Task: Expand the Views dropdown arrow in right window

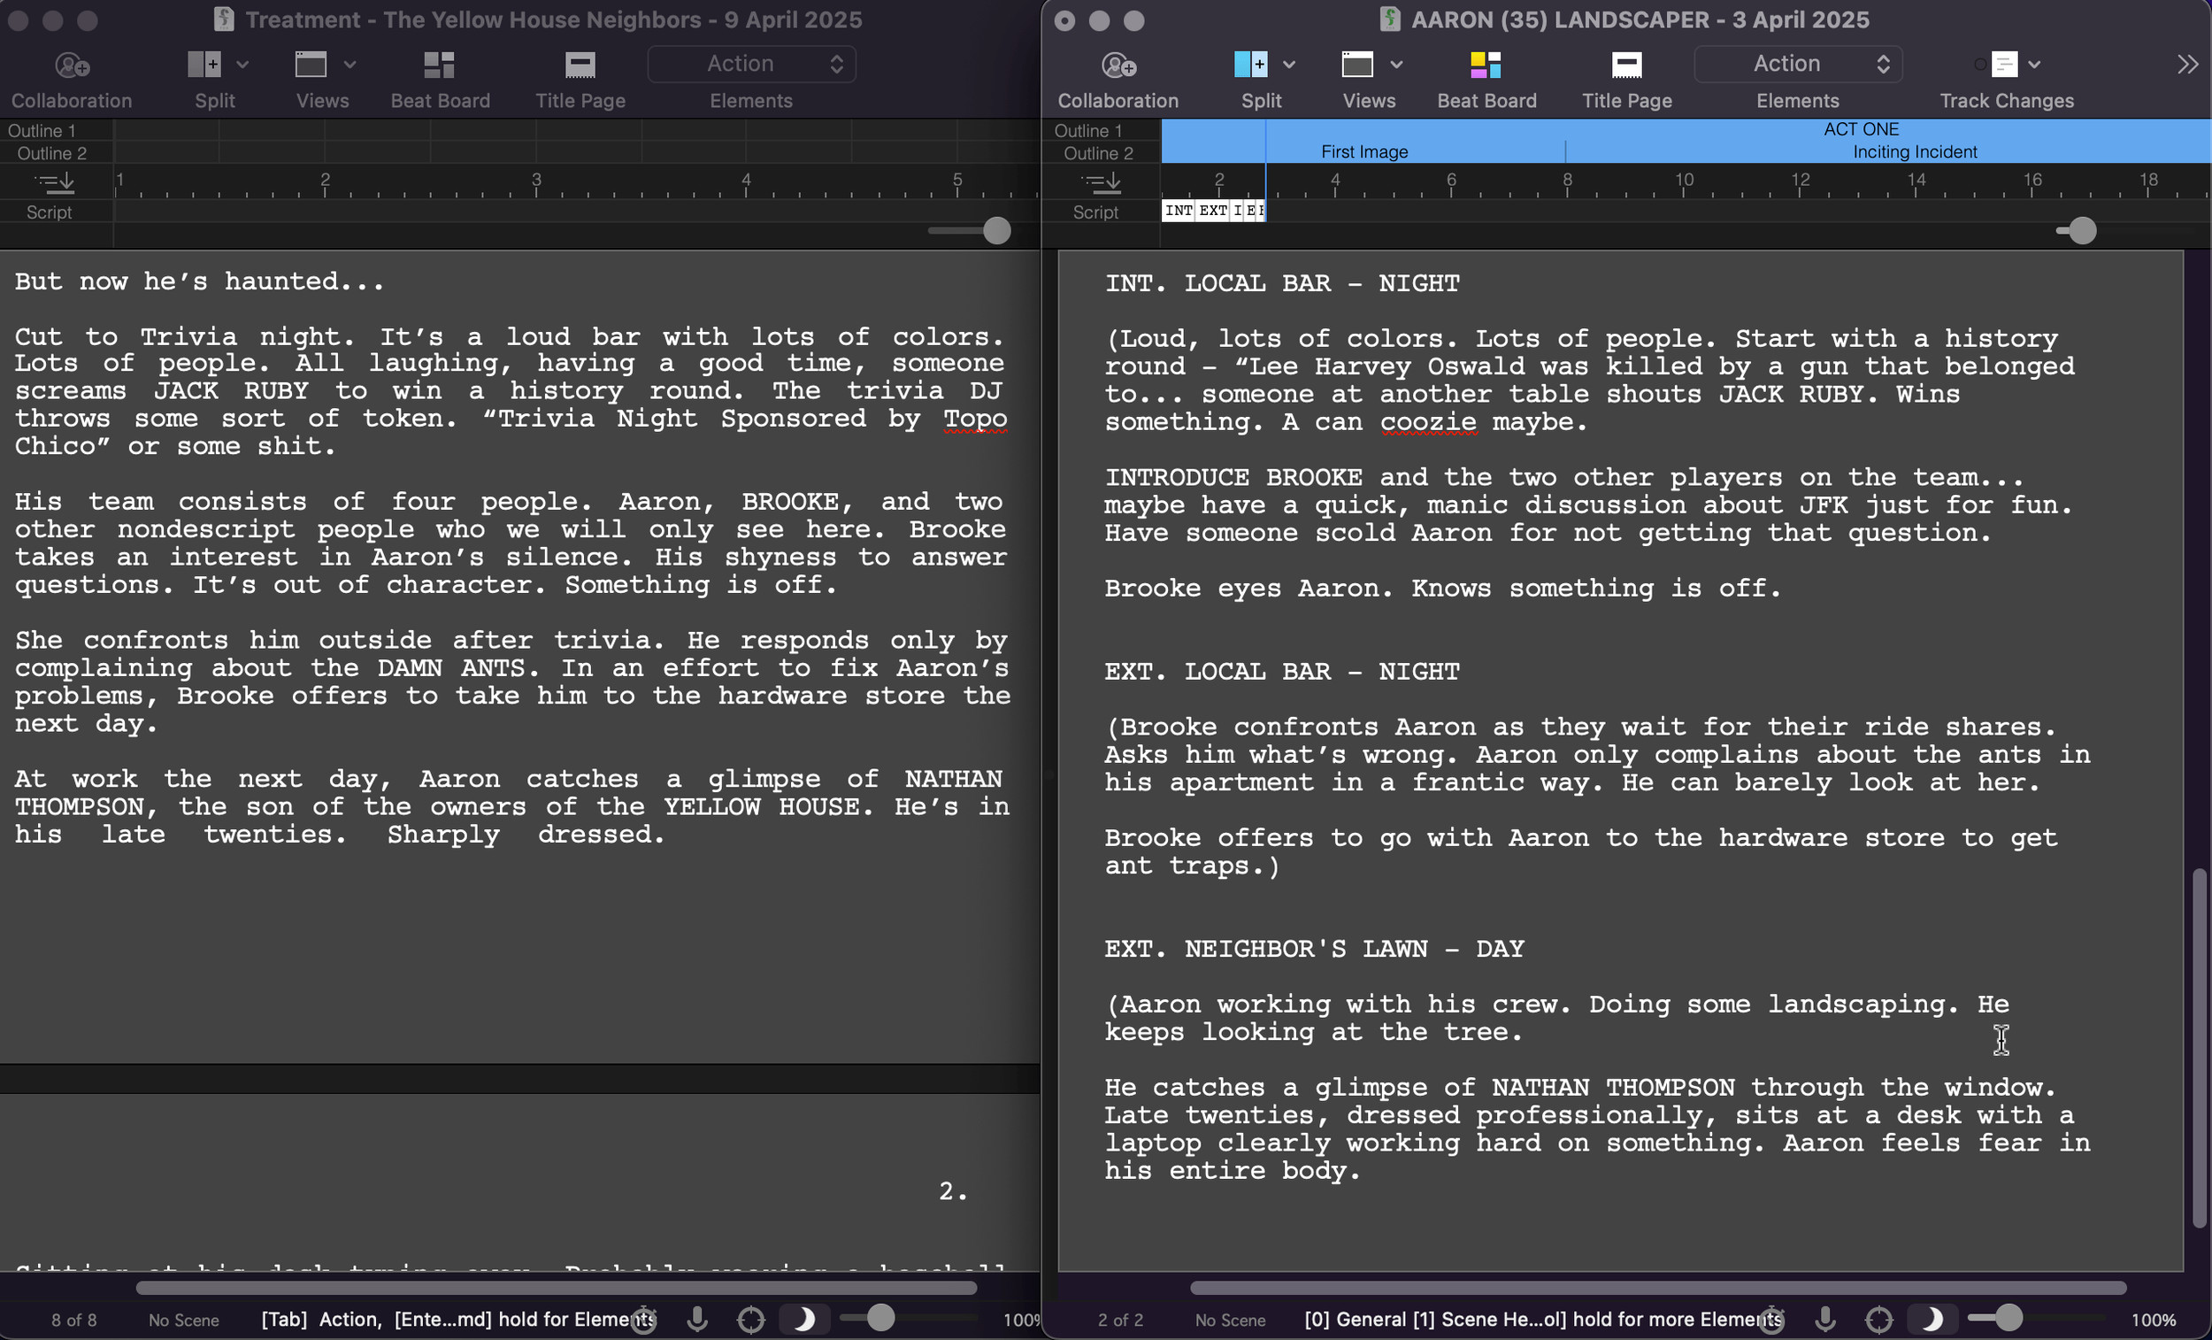Action: (1396, 65)
